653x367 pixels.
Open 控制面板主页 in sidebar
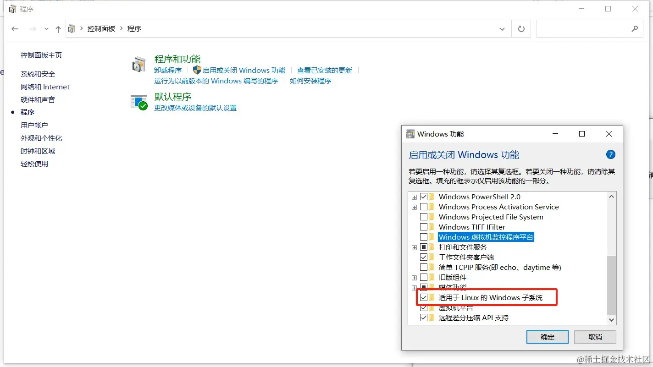41,55
